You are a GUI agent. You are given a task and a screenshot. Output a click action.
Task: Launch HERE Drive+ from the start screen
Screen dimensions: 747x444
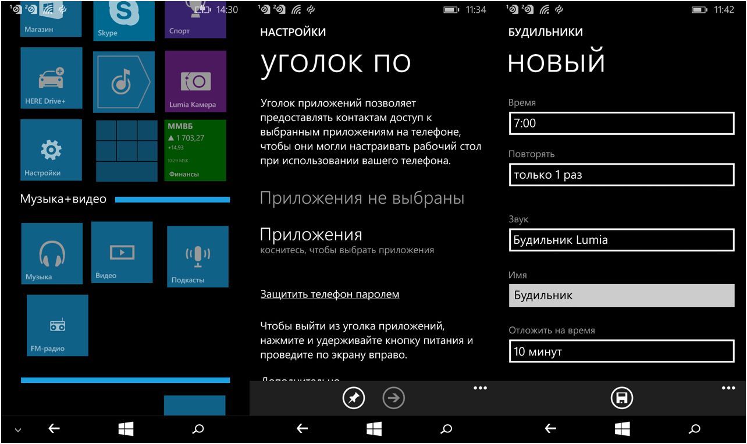point(51,79)
